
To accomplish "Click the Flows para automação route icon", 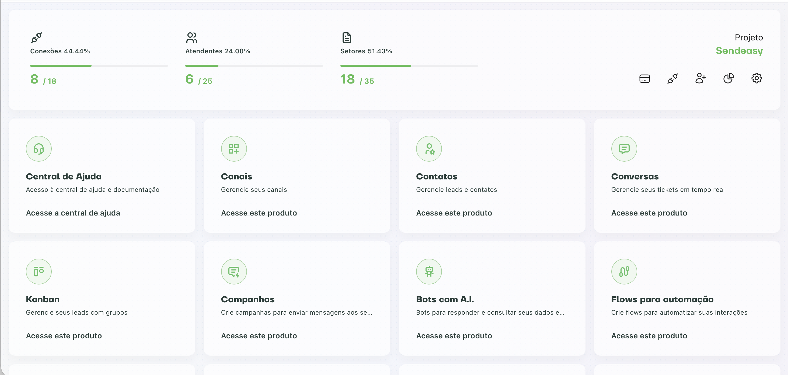I will (x=624, y=272).
